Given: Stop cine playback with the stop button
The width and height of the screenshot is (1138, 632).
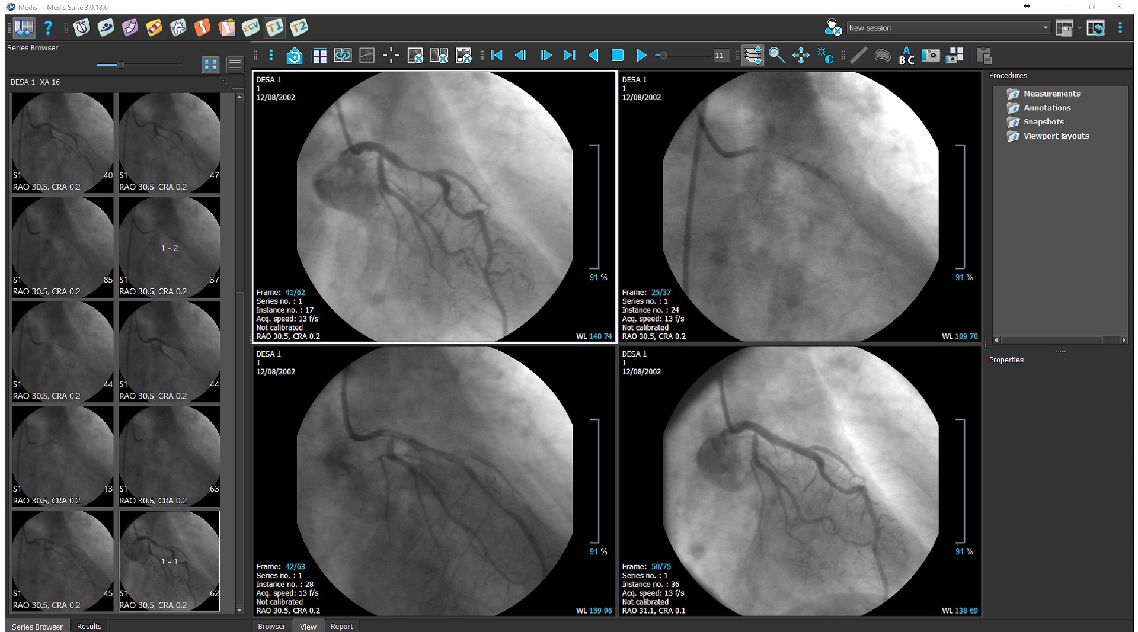Looking at the screenshot, I should coord(617,55).
